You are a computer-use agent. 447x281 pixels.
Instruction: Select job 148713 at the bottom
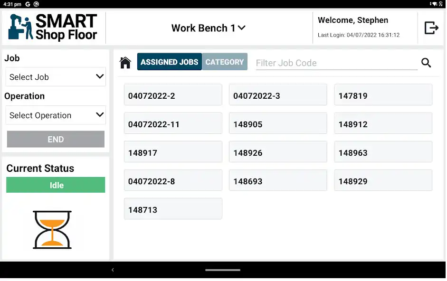click(173, 208)
